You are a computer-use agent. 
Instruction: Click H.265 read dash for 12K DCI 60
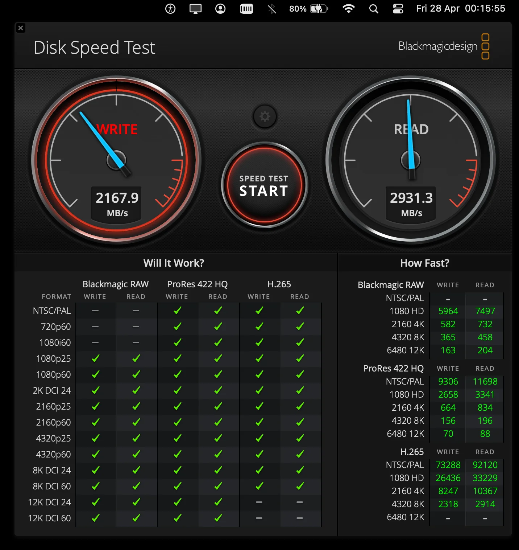pos(300,518)
